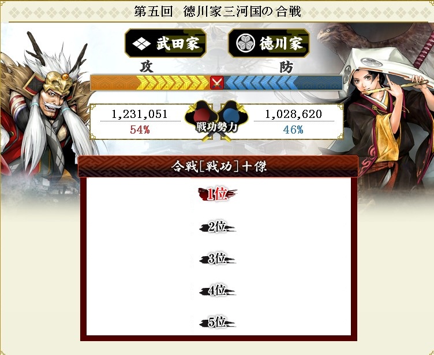This screenshot has width=434, height=355.
Task: Click the 第五回 徳川家三河国の合戦 title
Action: pos(218,12)
